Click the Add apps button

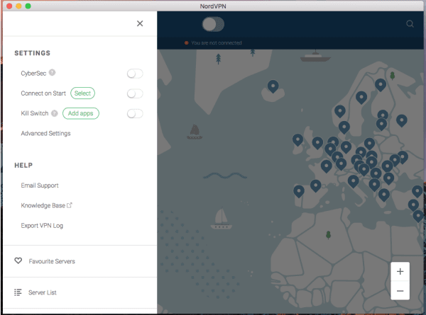(81, 113)
